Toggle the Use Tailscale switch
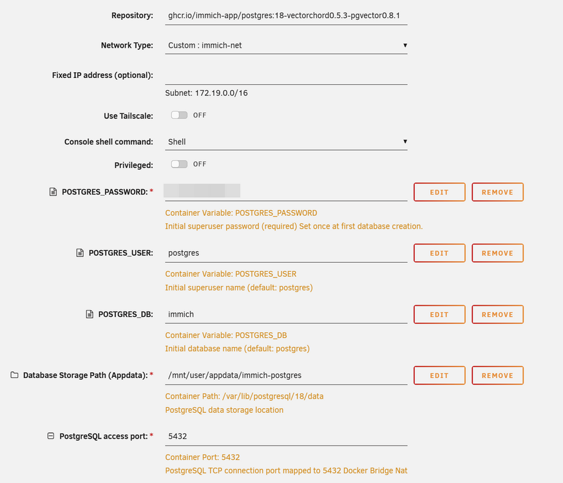Screen dimensions: 563x483 [179, 115]
